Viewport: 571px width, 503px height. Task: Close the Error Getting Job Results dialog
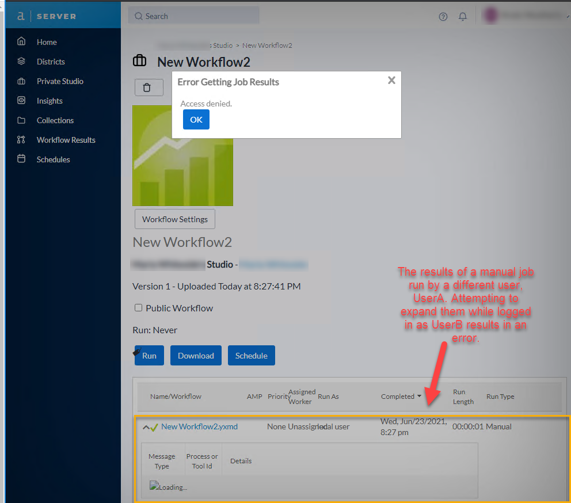[391, 81]
